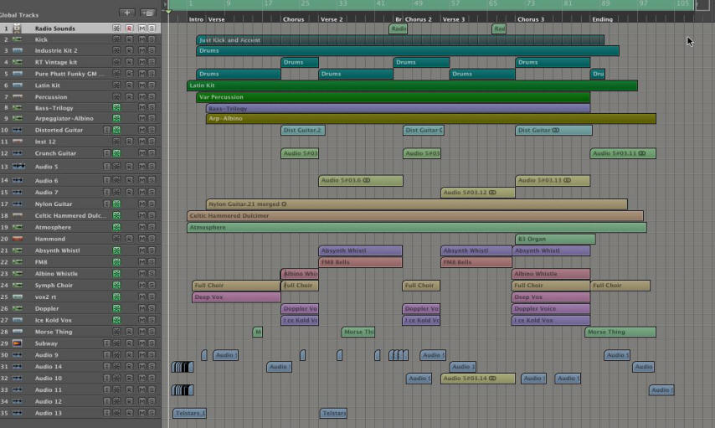Jump to the Chorus 2 marker
This screenshot has width=715, height=428.
pos(418,19)
